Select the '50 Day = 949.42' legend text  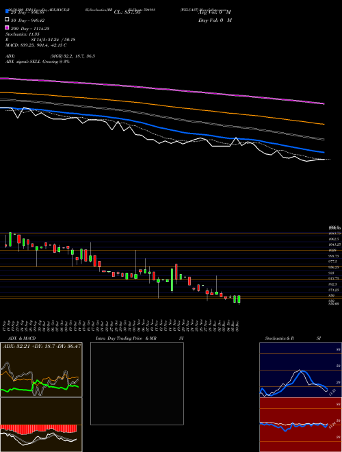pyautogui.click(x=27, y=21)
